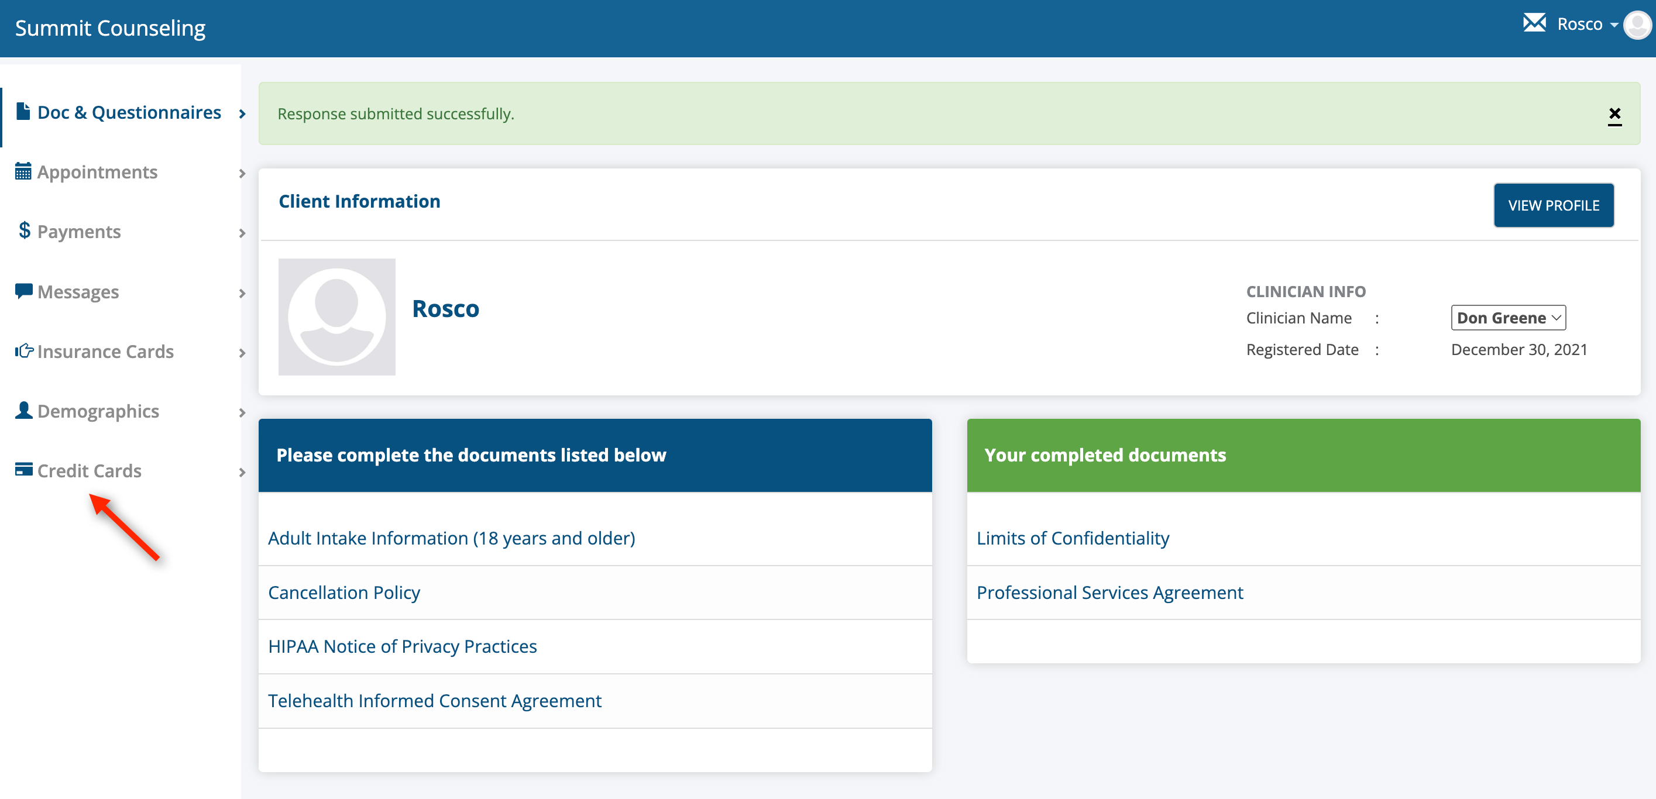Dismiss the success notification banner

coord(1614,115)
